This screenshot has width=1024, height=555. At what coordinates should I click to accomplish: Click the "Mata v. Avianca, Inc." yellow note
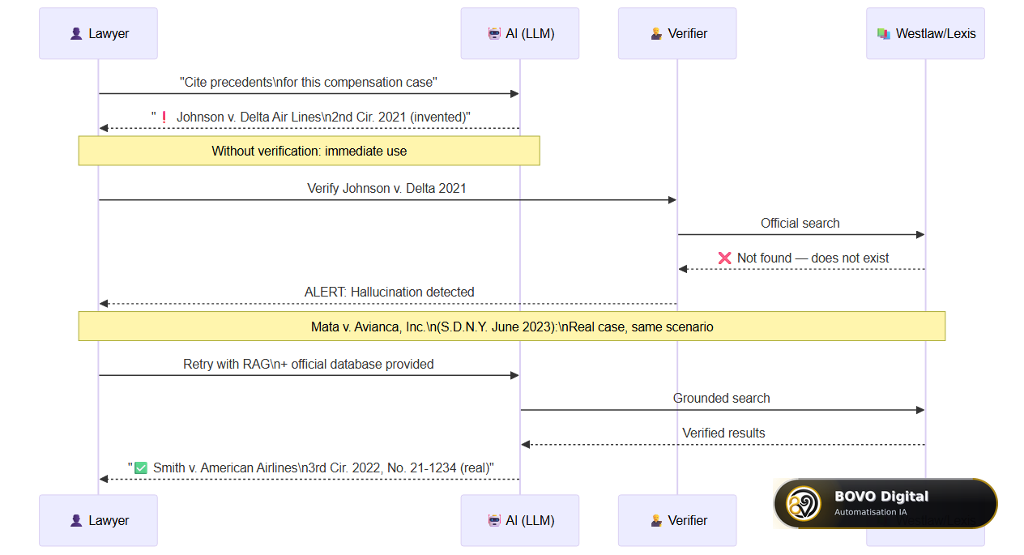click(512, 327)
